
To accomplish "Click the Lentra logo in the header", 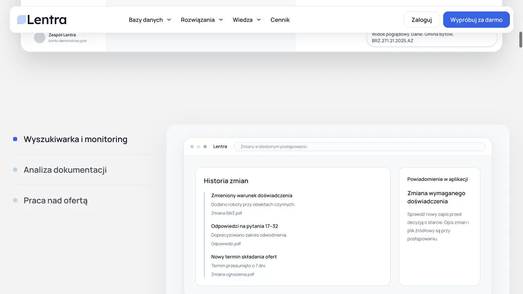I will click(42, 20).
